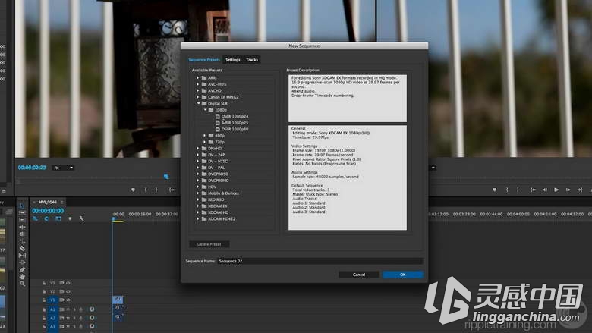The width and height of the screenshot is (592, 333).
Task: Play the Program monitor
Action: tap(556, 190)
